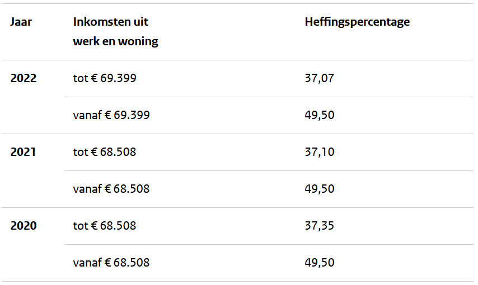Image resolution: width=478 pixels, height=285 pixels.
Task: Click the 49,50 value for 2020
Action: [x=320, y=263]
